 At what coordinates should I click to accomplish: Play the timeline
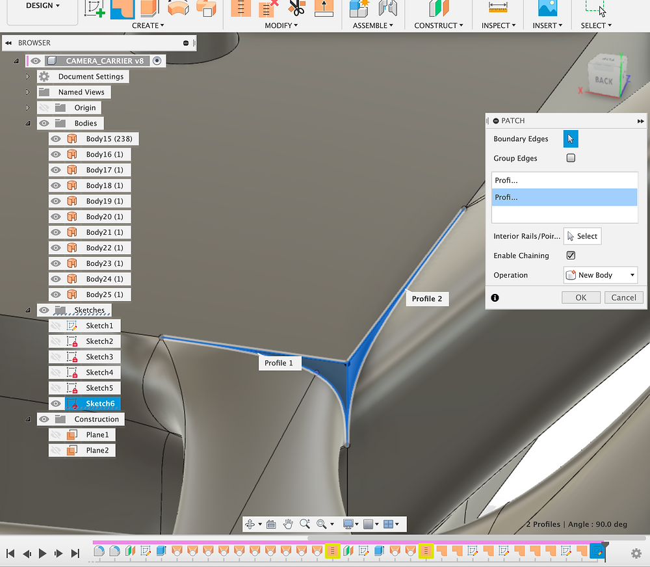point(42,553)
